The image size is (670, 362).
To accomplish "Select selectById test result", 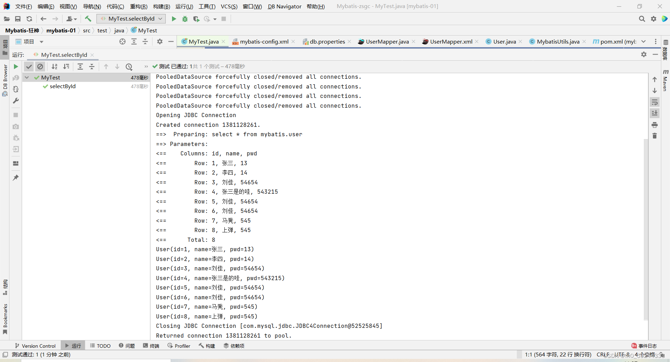I will point(63,86).
